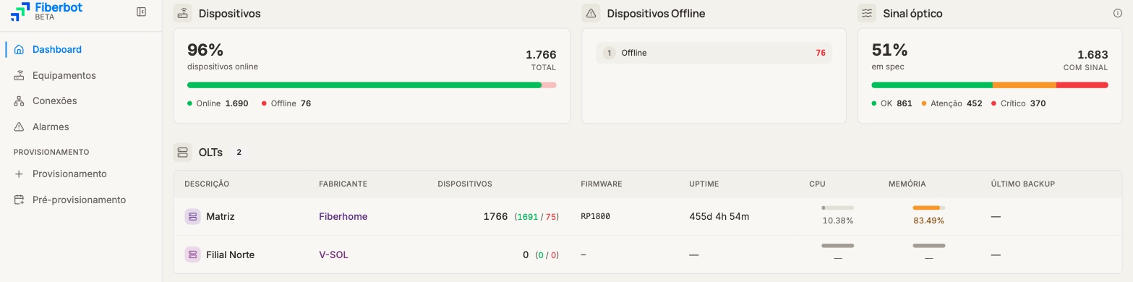Click the Matriz memory usage bar
The width and height of the screenshot is (1133, 282).
pos(928,208)
